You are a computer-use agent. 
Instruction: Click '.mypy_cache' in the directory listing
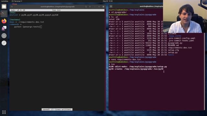tap(175, 36)
